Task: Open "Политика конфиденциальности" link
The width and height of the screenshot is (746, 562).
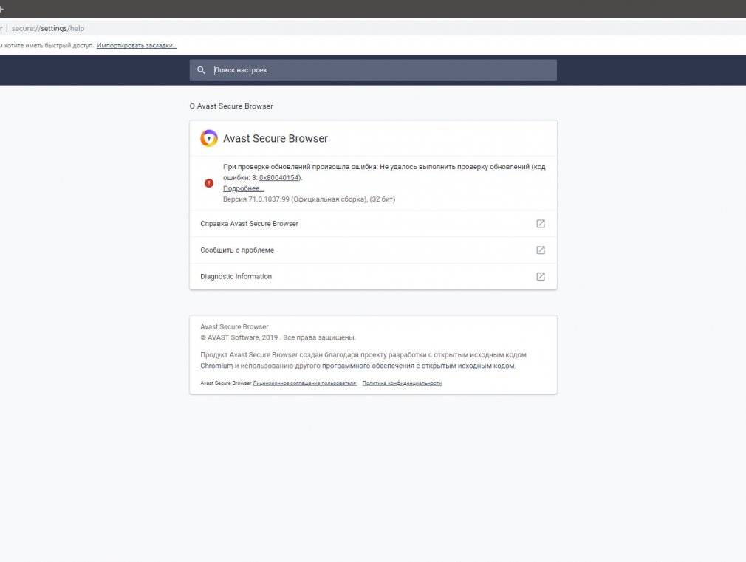Action: pyautogui.click(x=402, y=383)
